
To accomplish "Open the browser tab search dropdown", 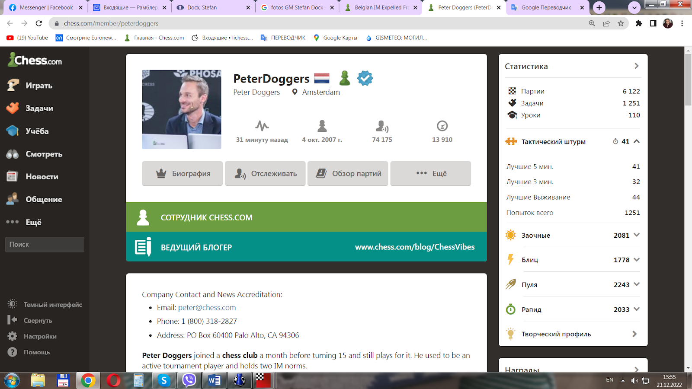I will [634, 7].
